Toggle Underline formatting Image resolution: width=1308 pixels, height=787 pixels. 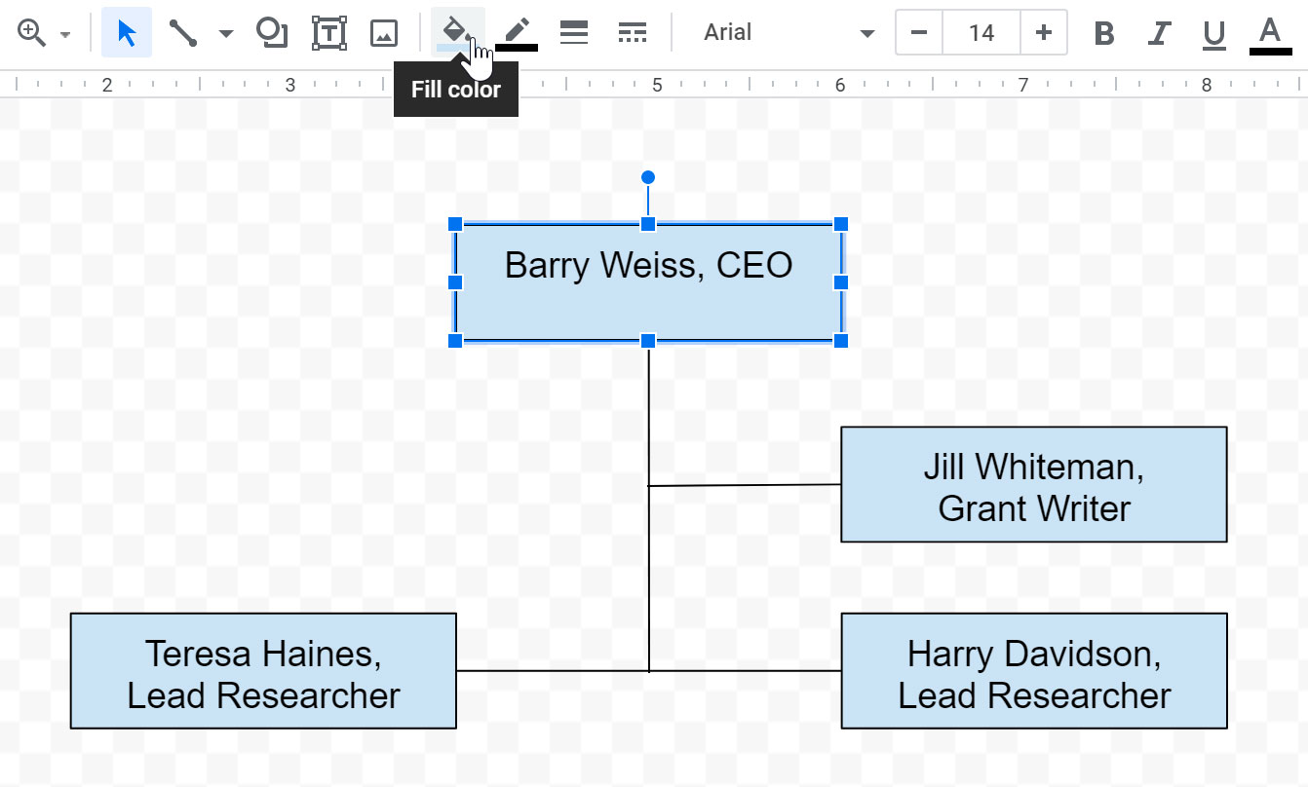[1213, 33]
